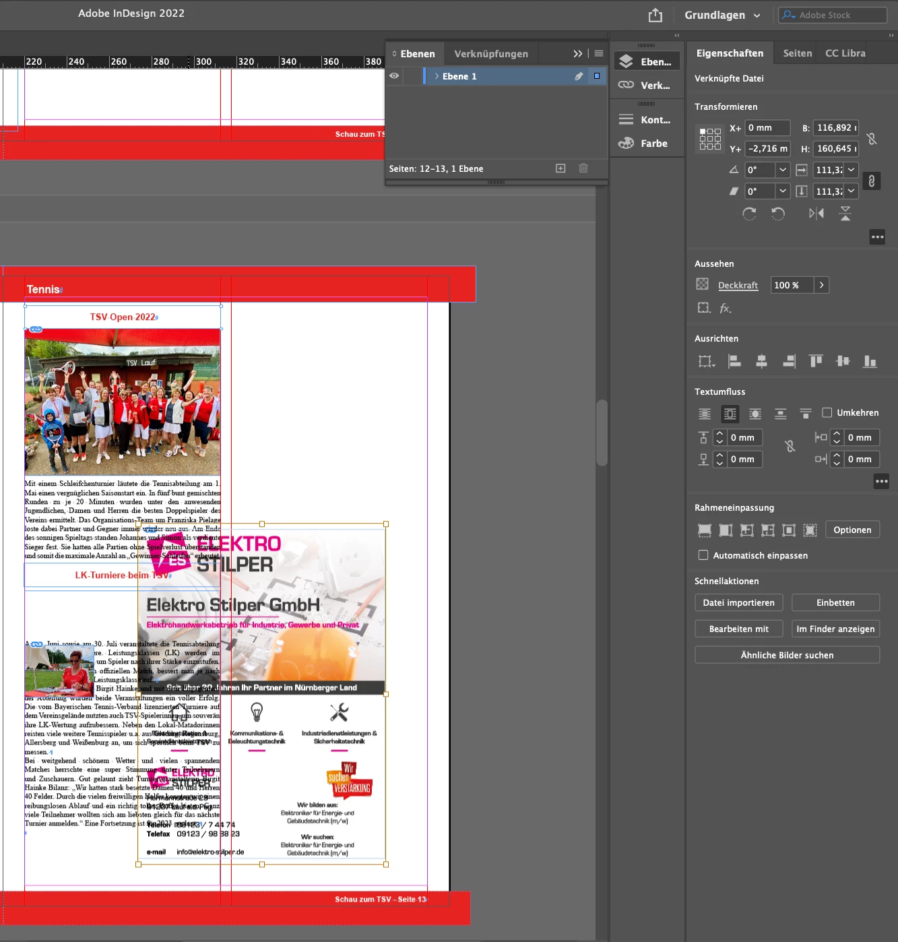898x942 pixels.
Task: Select jump object text wrap
Action: (x=781, y=414)
